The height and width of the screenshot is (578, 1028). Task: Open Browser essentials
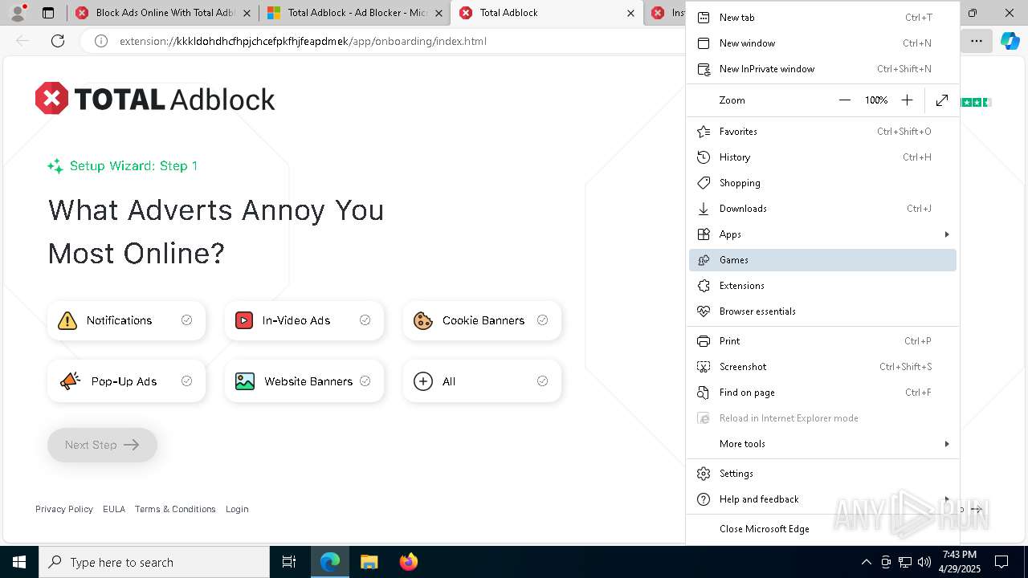click(822, 311)
